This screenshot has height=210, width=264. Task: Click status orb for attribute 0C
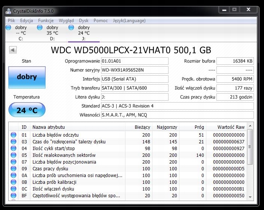click(x=13, y=189)
